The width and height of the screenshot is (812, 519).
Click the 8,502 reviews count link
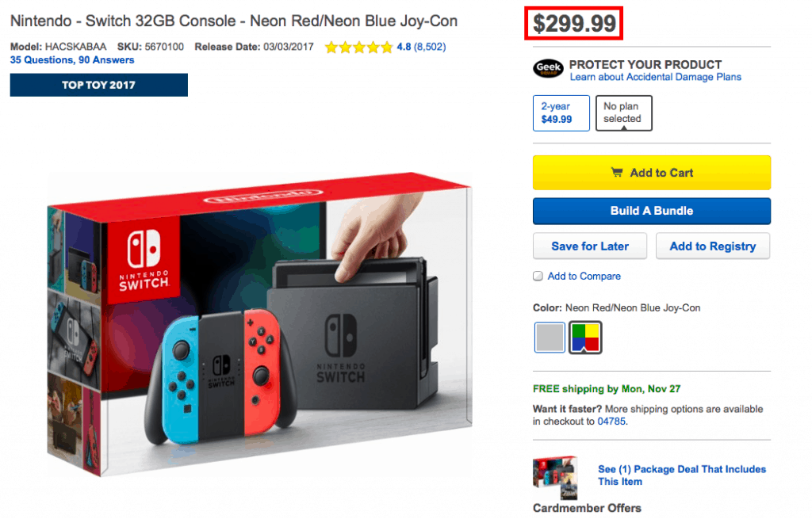point(430,47)
